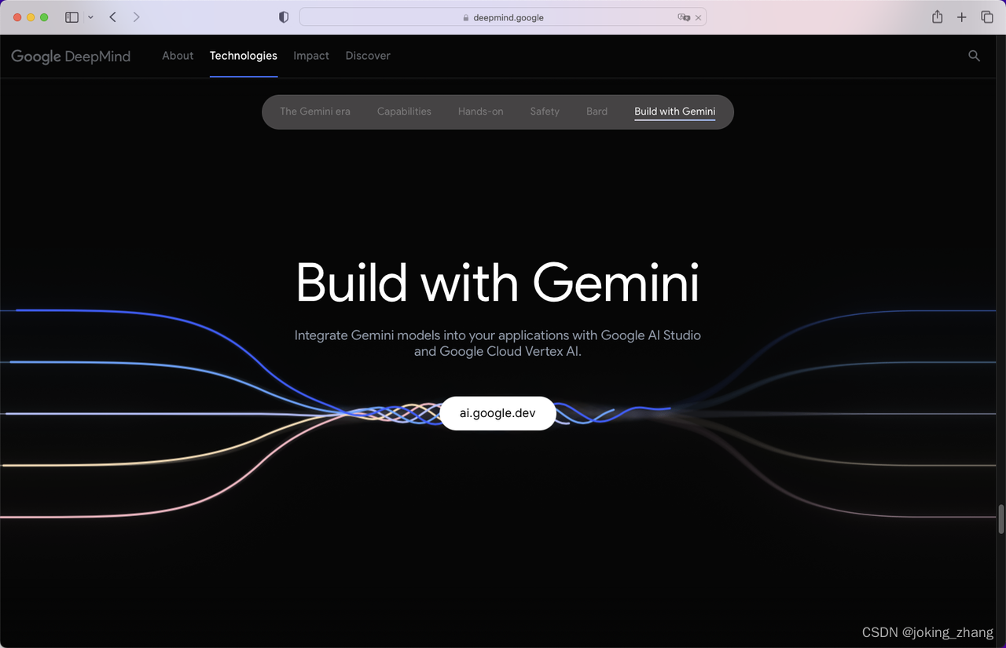This screenshot has width=1006, height=648.
Task: Select the Build with Gemini tab
Action: pyautogui.click(x=675, y=112)
